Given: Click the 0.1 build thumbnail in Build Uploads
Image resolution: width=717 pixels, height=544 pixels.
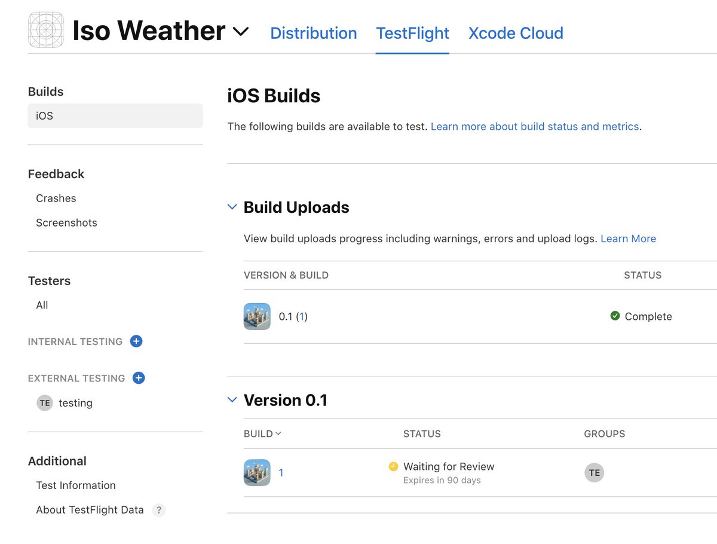Looking at the screenshot, I should click(x=257, y=316).
